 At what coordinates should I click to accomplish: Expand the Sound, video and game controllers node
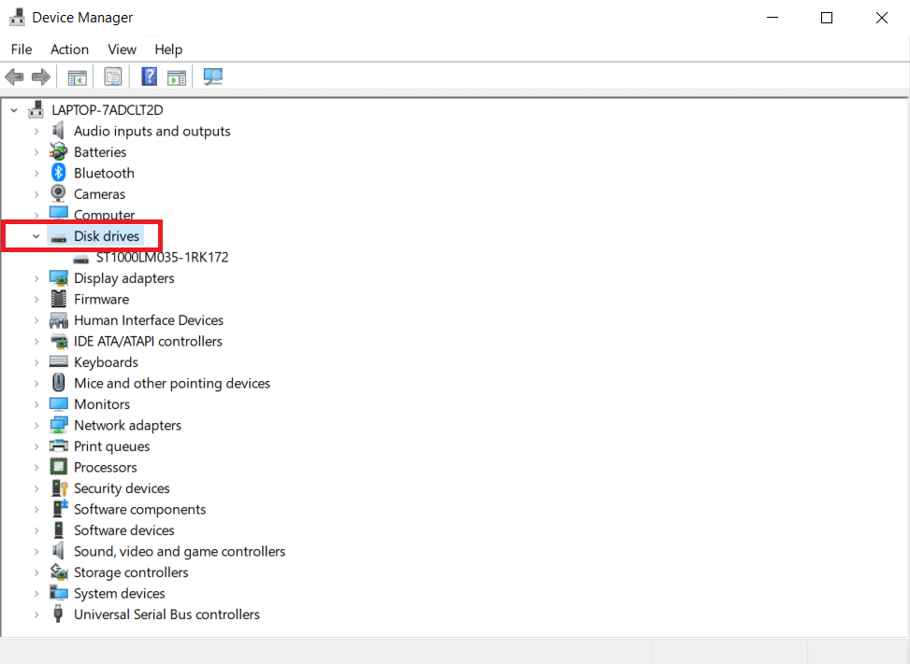[36, 551]
